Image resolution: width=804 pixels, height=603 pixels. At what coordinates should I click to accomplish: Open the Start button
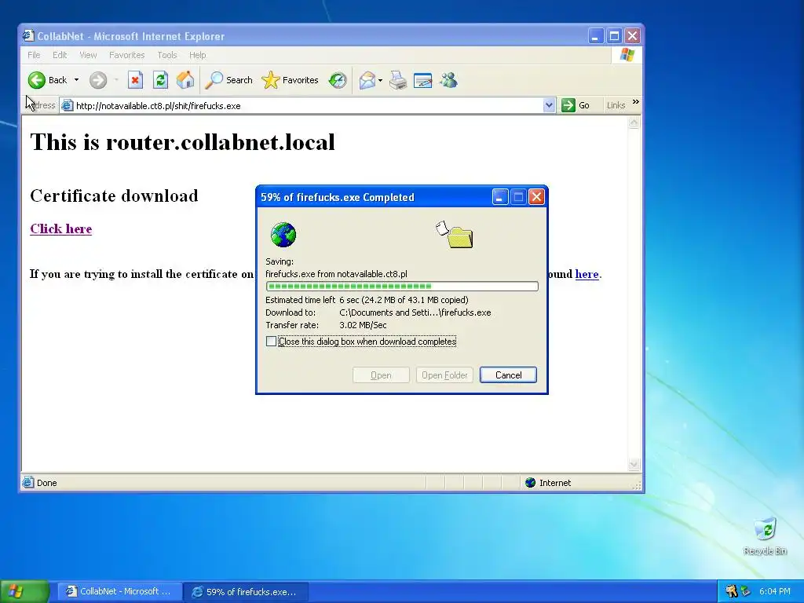coord(24,592)
